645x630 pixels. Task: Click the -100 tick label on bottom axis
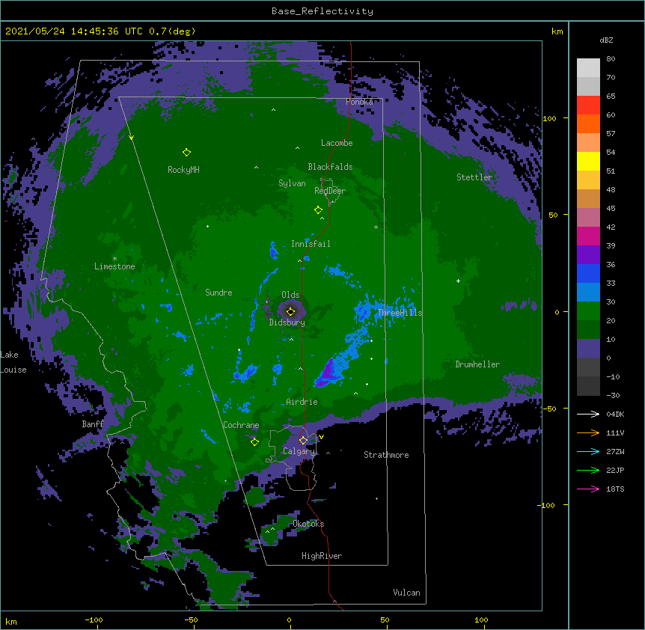click(x=94, y=620)
